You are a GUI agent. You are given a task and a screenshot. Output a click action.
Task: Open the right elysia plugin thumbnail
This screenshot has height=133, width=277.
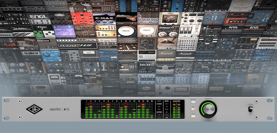coord(148,31)
